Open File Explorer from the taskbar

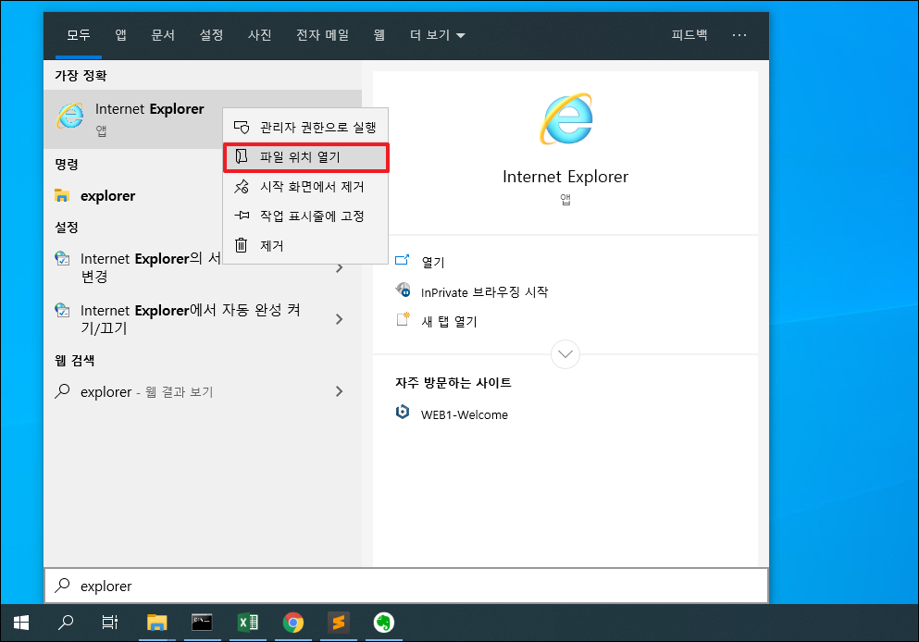click(x=156, y=623)
